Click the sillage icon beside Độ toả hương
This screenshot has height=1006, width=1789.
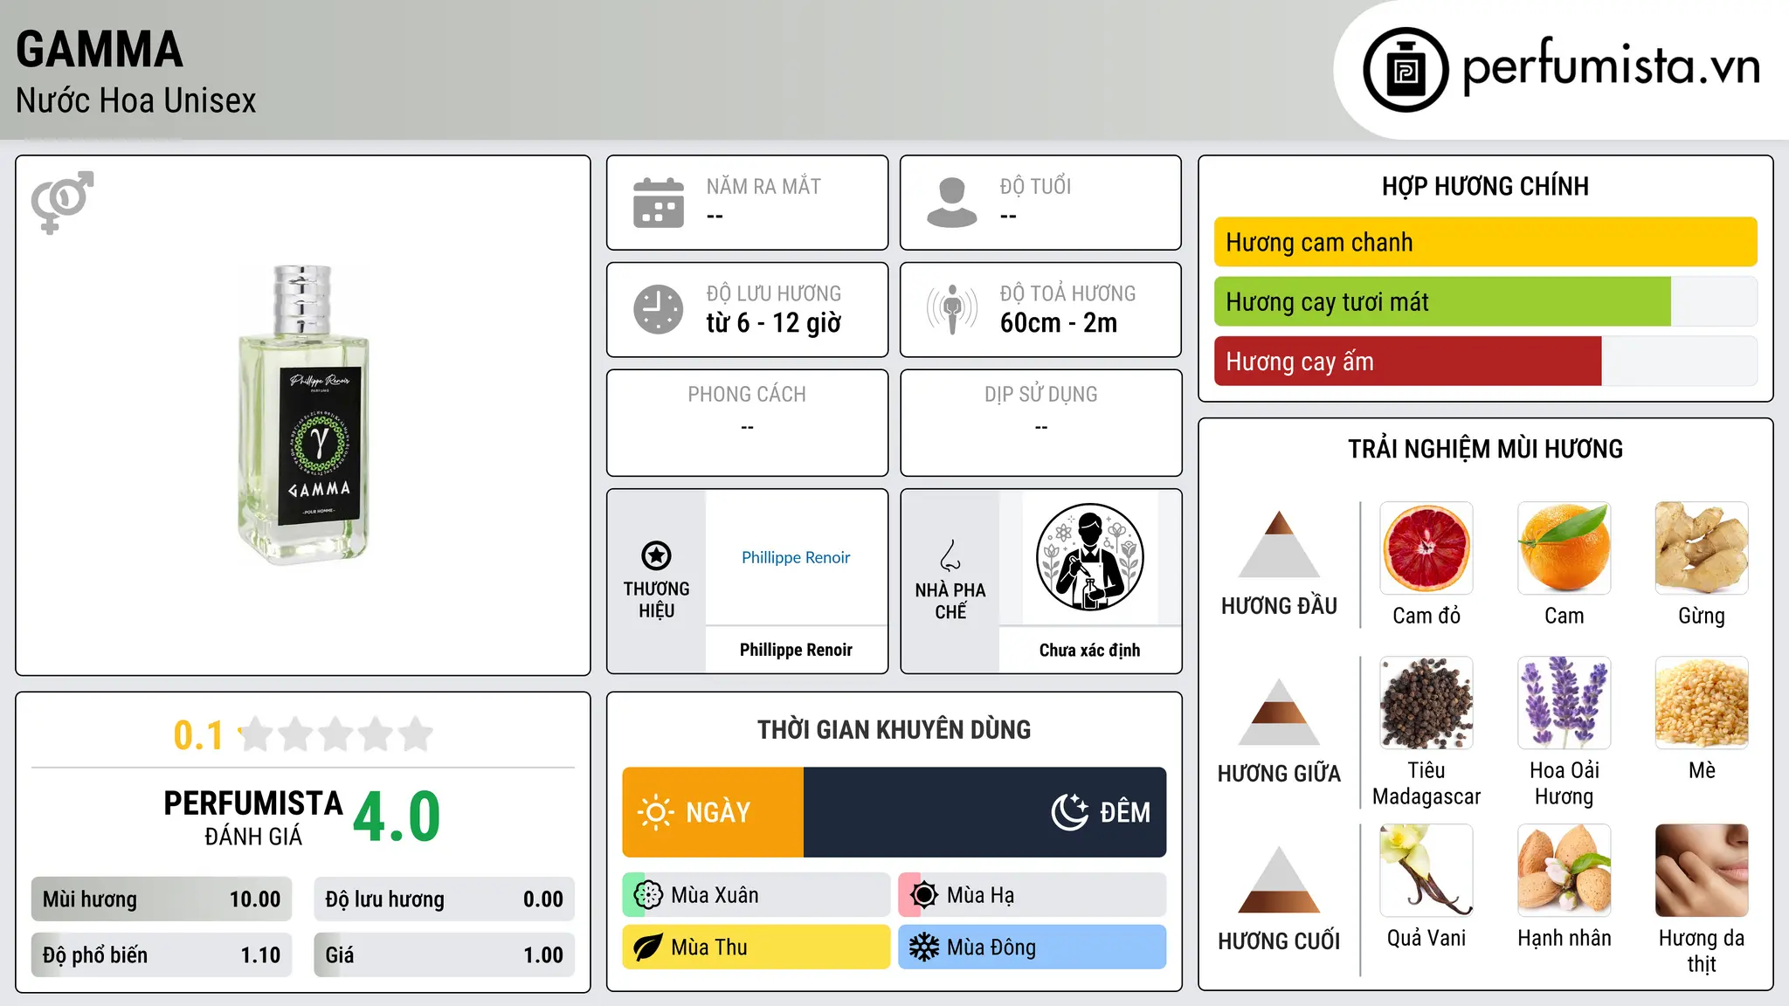pos(952,309)
